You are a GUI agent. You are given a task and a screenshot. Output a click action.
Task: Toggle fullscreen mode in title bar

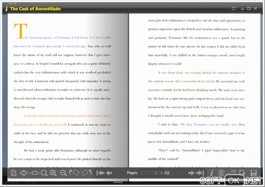[x=233, y=9]
